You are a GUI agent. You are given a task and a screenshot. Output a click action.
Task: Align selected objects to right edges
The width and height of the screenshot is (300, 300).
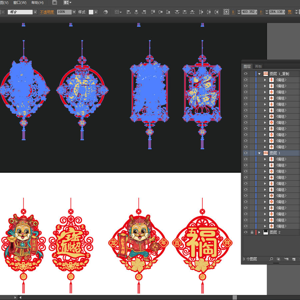tap(144, 12)
